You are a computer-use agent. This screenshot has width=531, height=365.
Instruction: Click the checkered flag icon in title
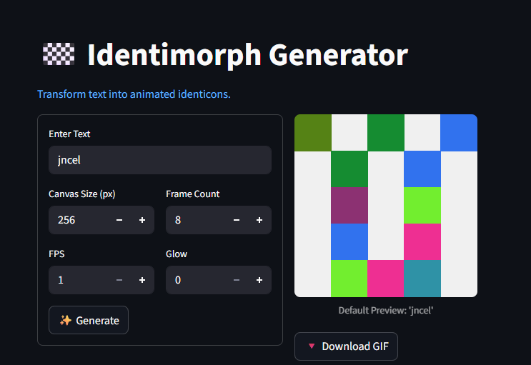(59, 54)
